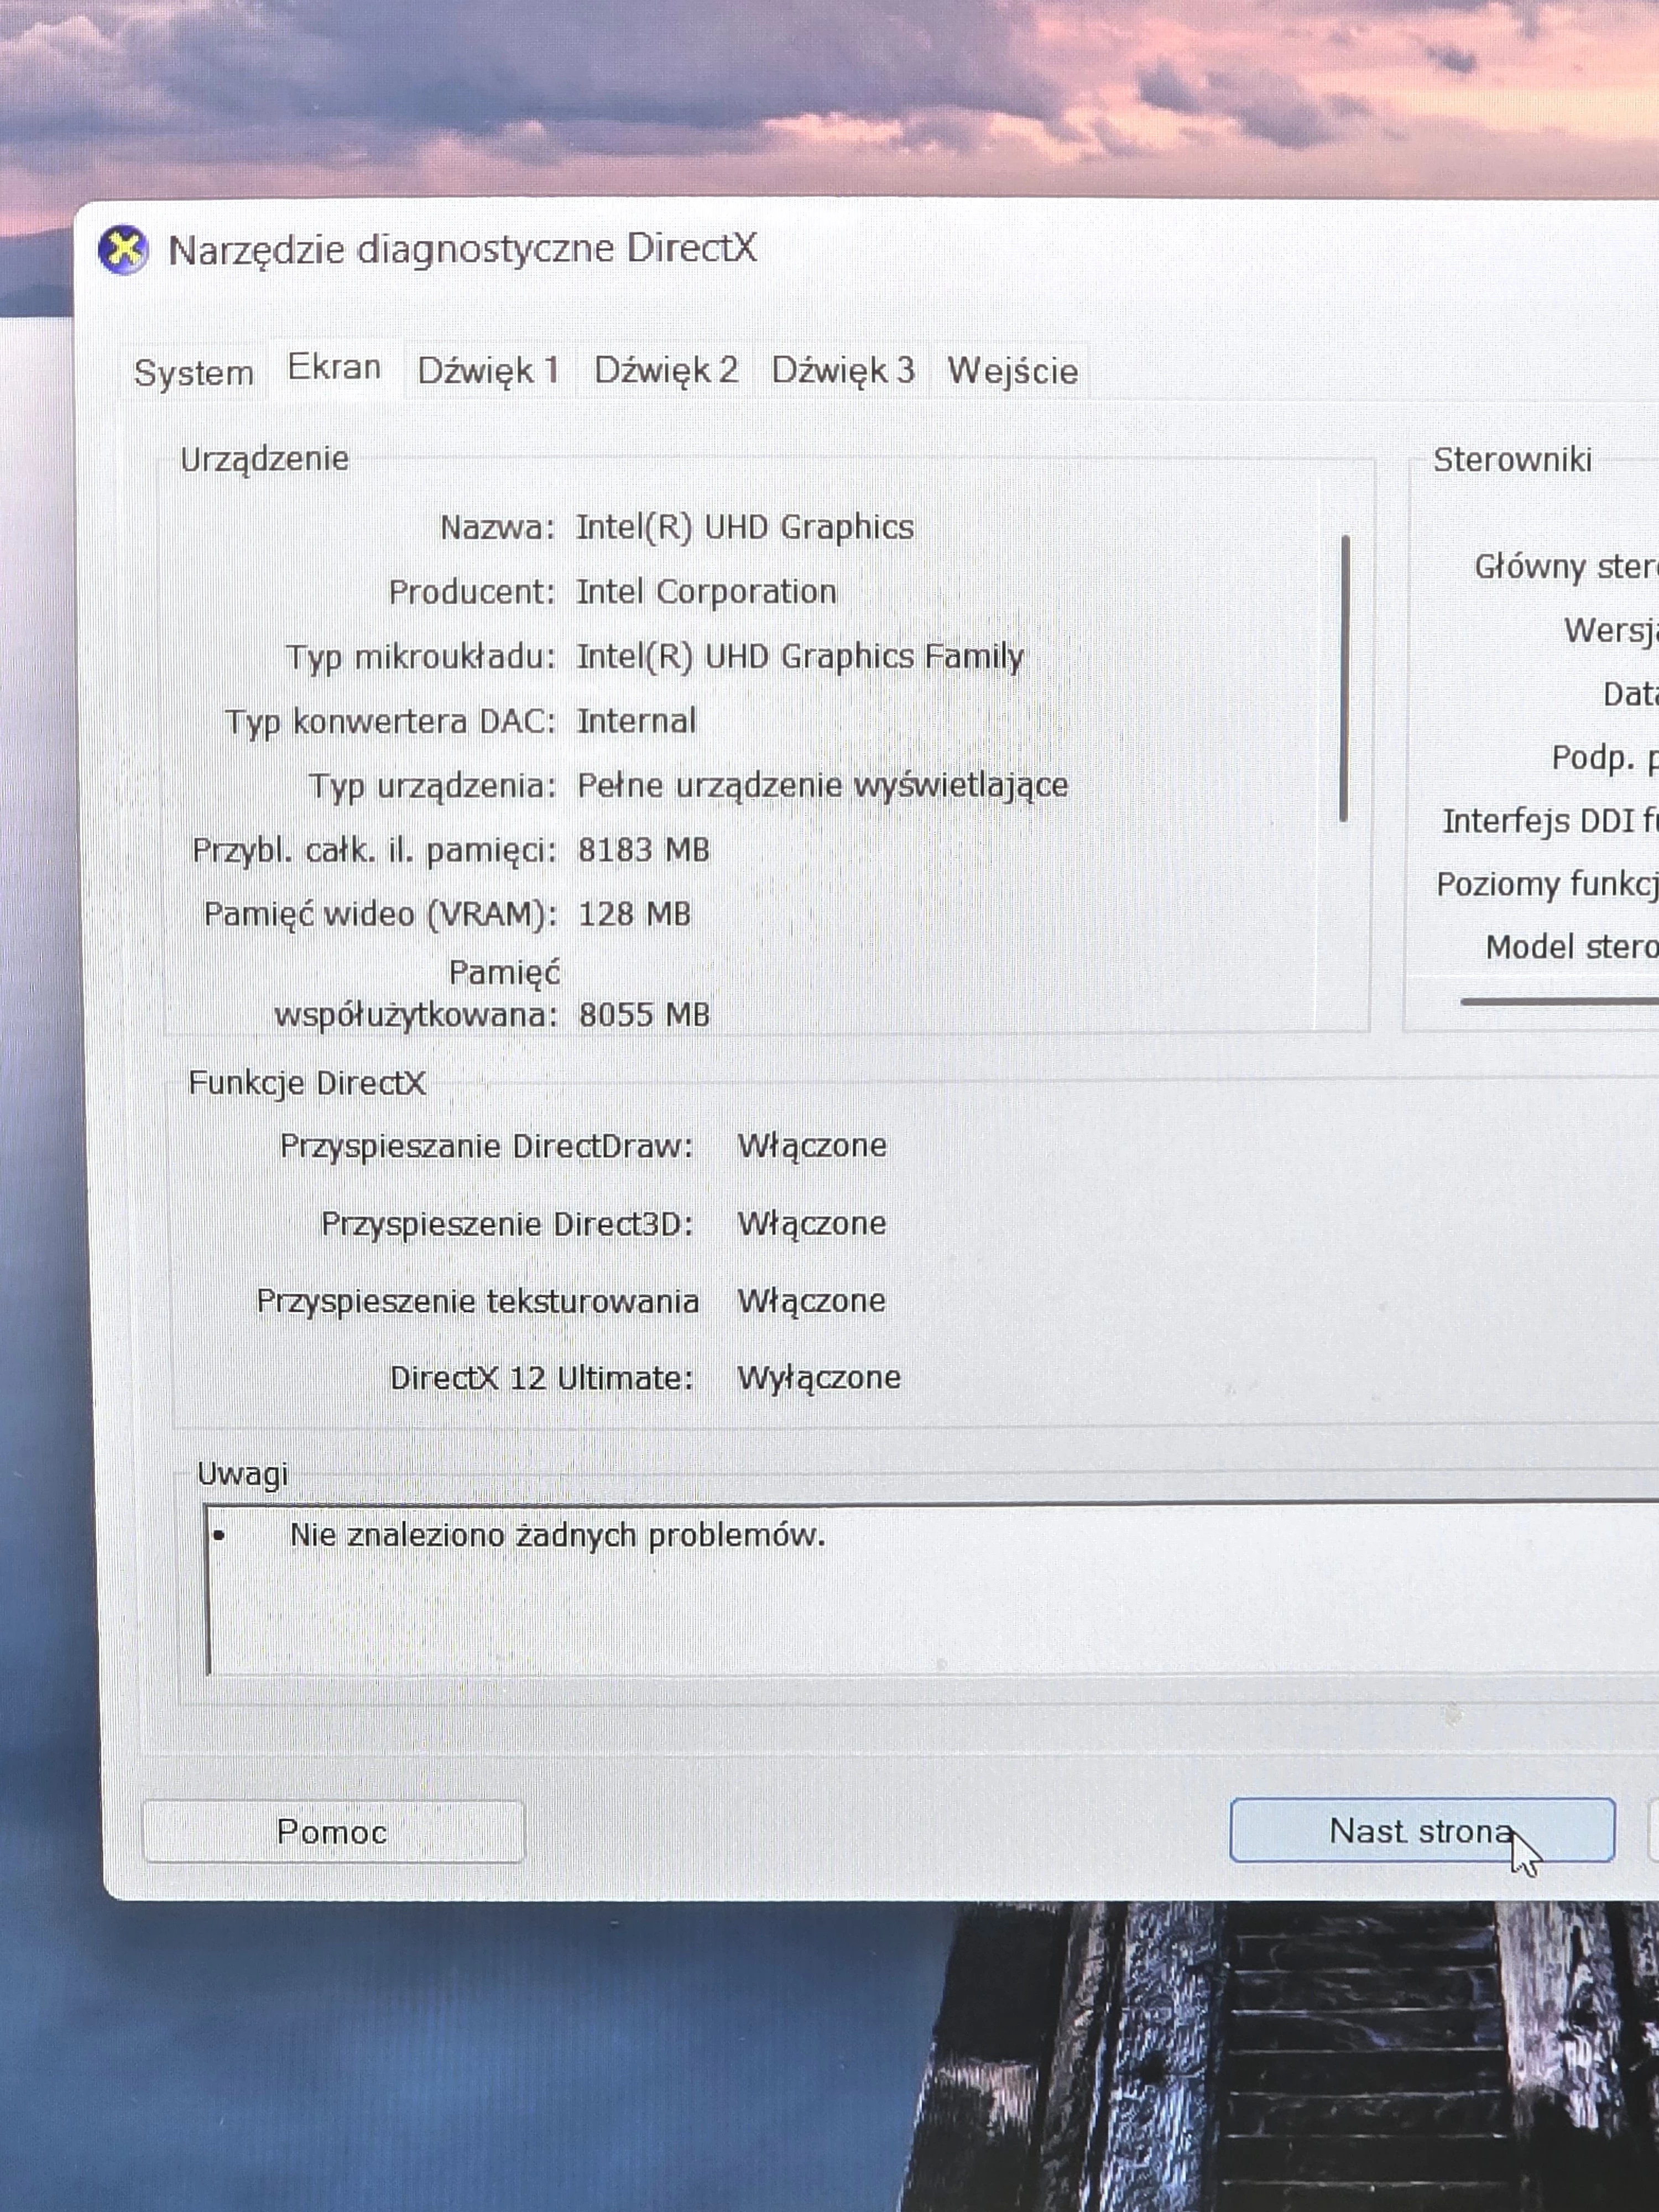Open the Dźwięk 1 tab
Viewport: 1659px width, 2212px height.
[x=488, y=371]
